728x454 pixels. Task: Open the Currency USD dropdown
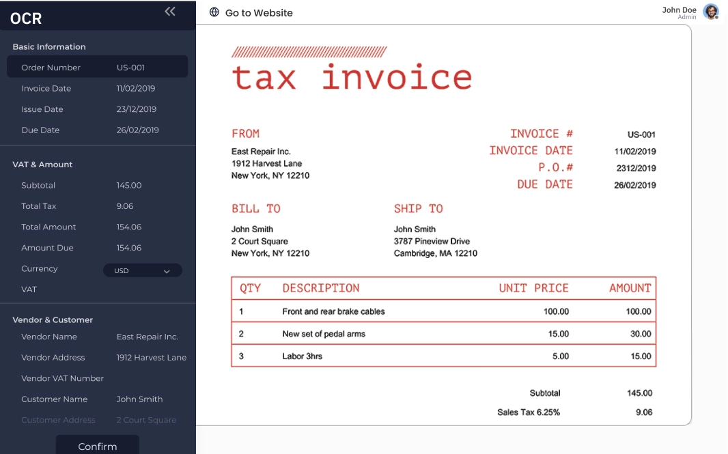point(142,271)
